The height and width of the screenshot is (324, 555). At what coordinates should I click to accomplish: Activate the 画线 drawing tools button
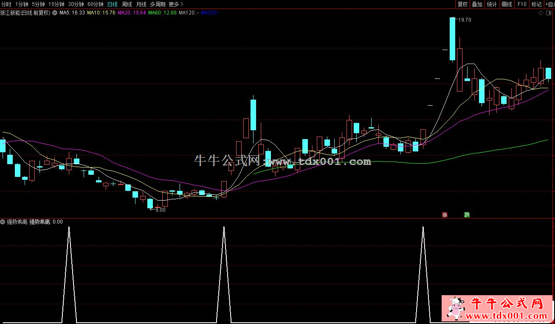pos(507,4)
